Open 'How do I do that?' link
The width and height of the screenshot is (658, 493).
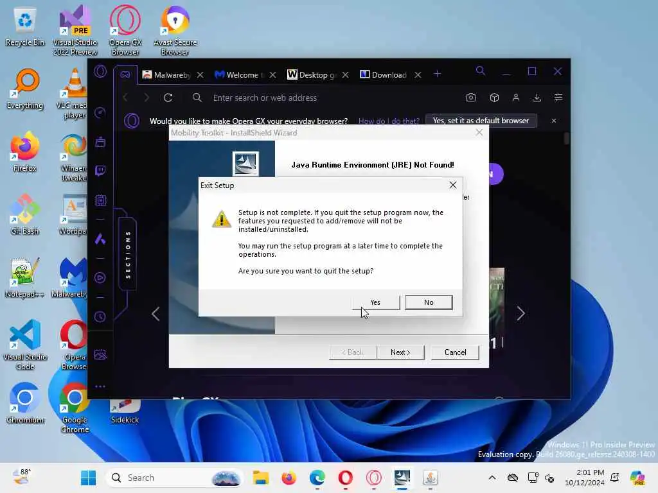point(389,121)
